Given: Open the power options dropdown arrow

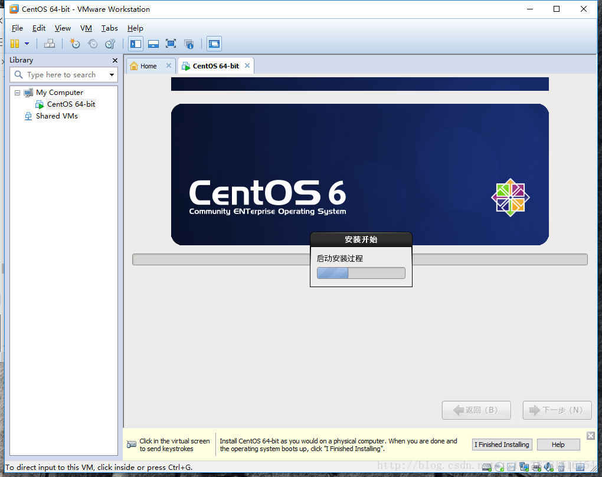Looking at the screenshot, I should (27, 44).
